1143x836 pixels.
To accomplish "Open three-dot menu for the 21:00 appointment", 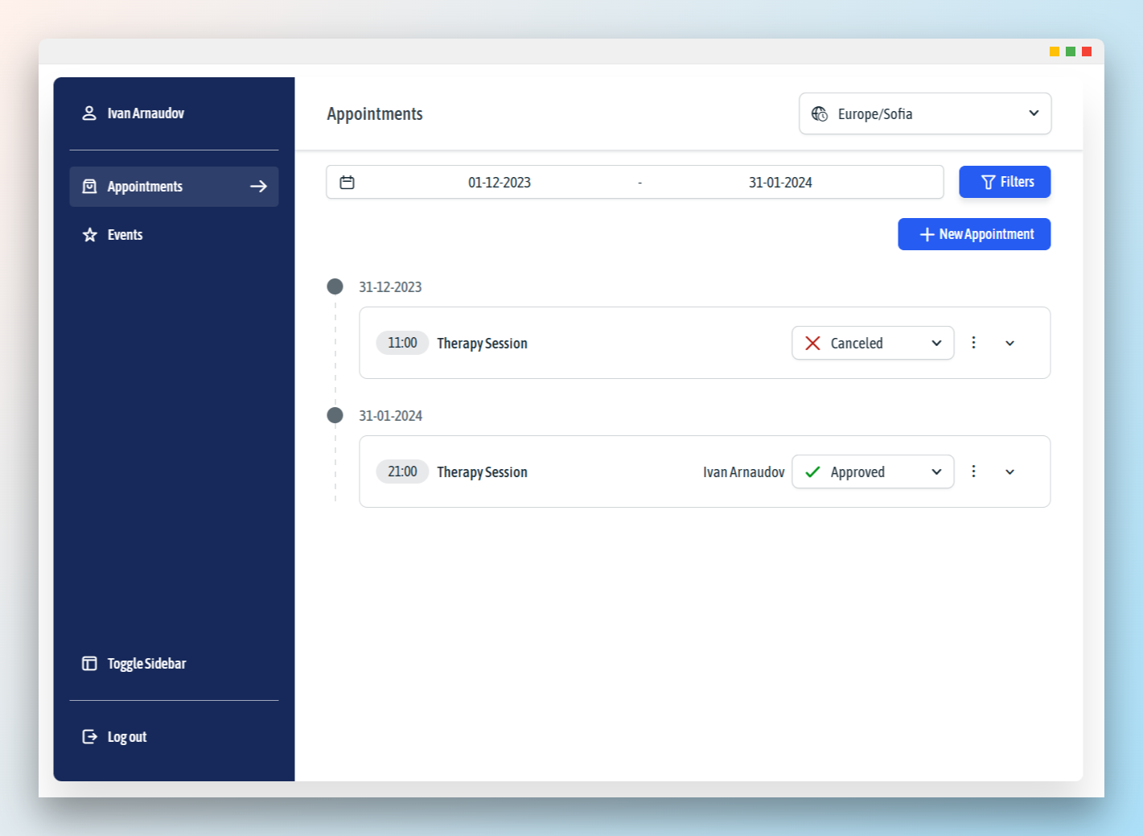I will coord(973,472).
